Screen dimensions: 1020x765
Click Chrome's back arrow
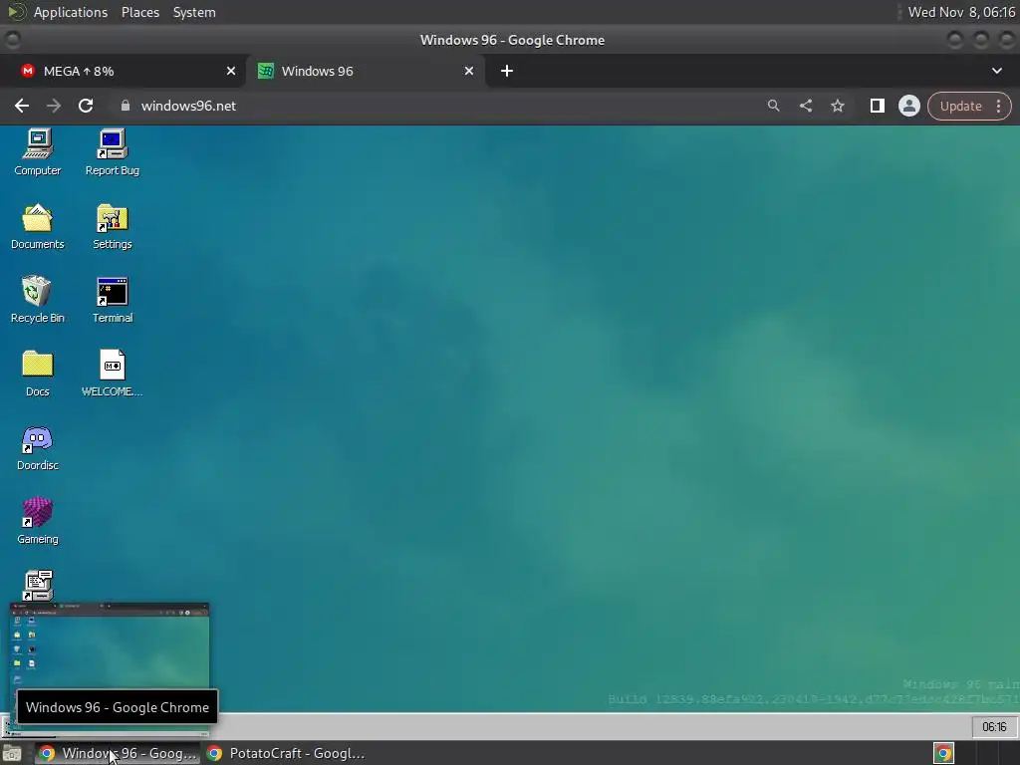click(x=22, y=106)
